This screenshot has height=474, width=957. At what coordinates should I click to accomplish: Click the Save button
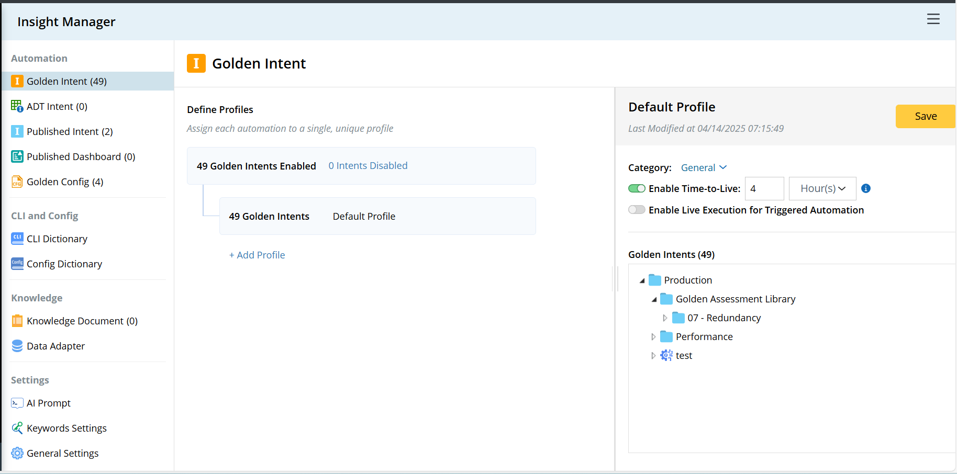point(925,116)
